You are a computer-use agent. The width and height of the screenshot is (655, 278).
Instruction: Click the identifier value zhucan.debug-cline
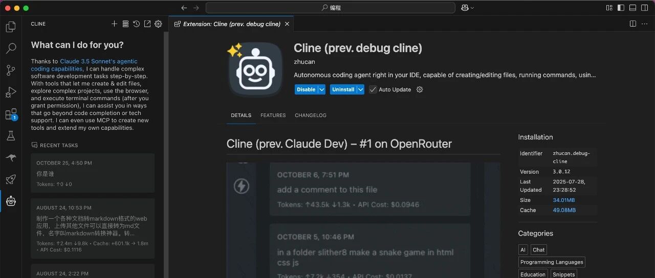(x=571, y=157)
